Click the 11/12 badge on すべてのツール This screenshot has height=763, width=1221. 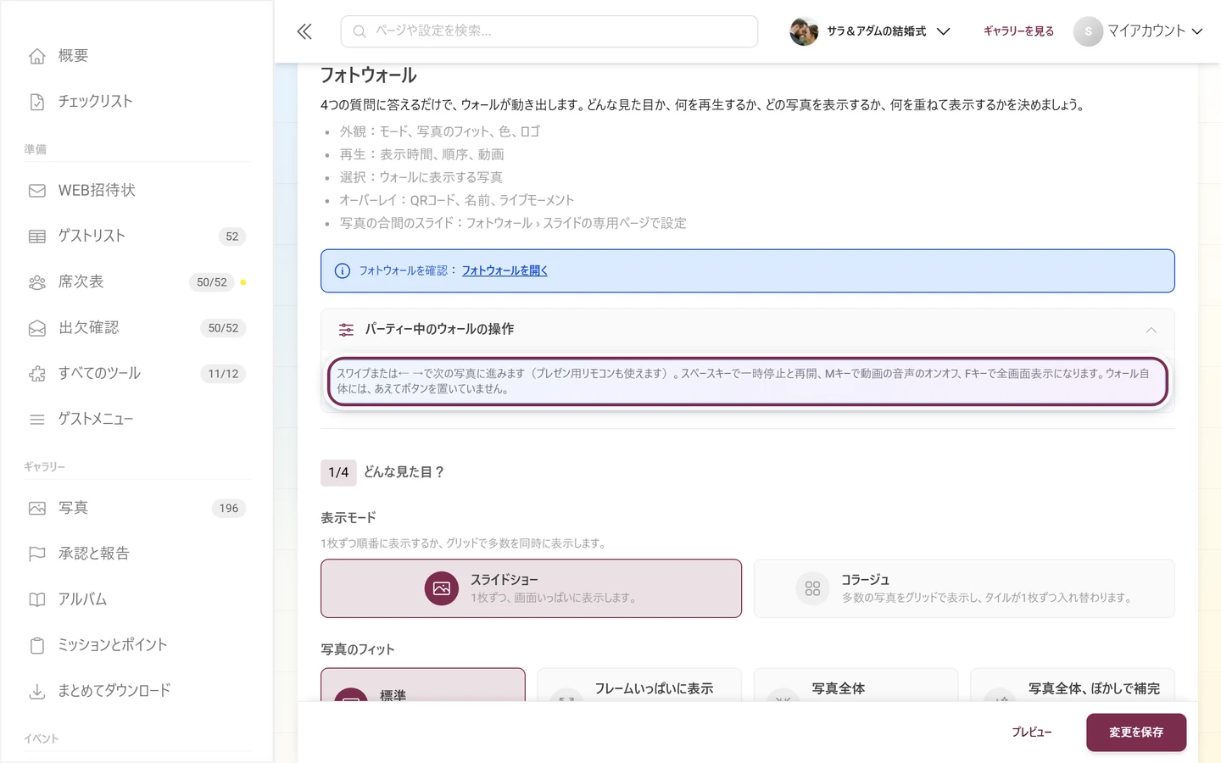(223, 375)
